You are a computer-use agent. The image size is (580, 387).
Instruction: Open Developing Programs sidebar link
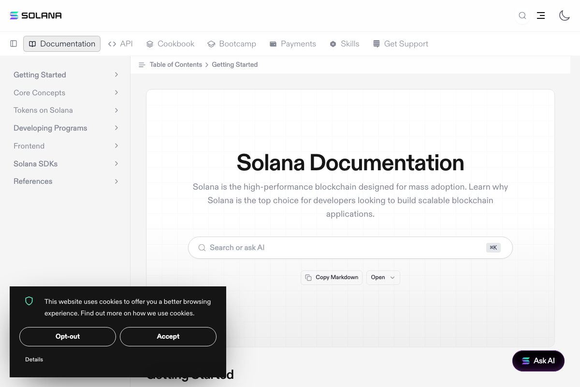coord(50,128)
